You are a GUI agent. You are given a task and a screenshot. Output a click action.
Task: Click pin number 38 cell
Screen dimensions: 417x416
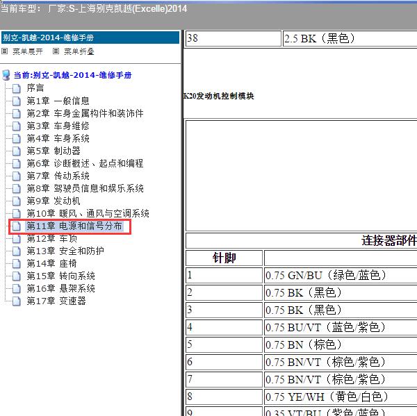pyautogui.click(x=234, y=39)
